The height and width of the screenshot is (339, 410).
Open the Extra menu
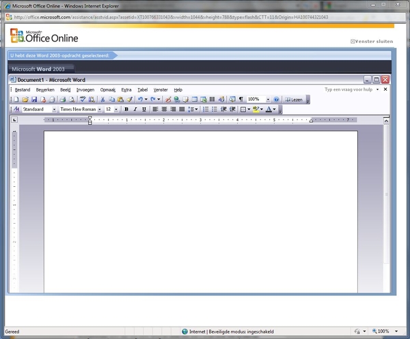[x=126, y=90]
